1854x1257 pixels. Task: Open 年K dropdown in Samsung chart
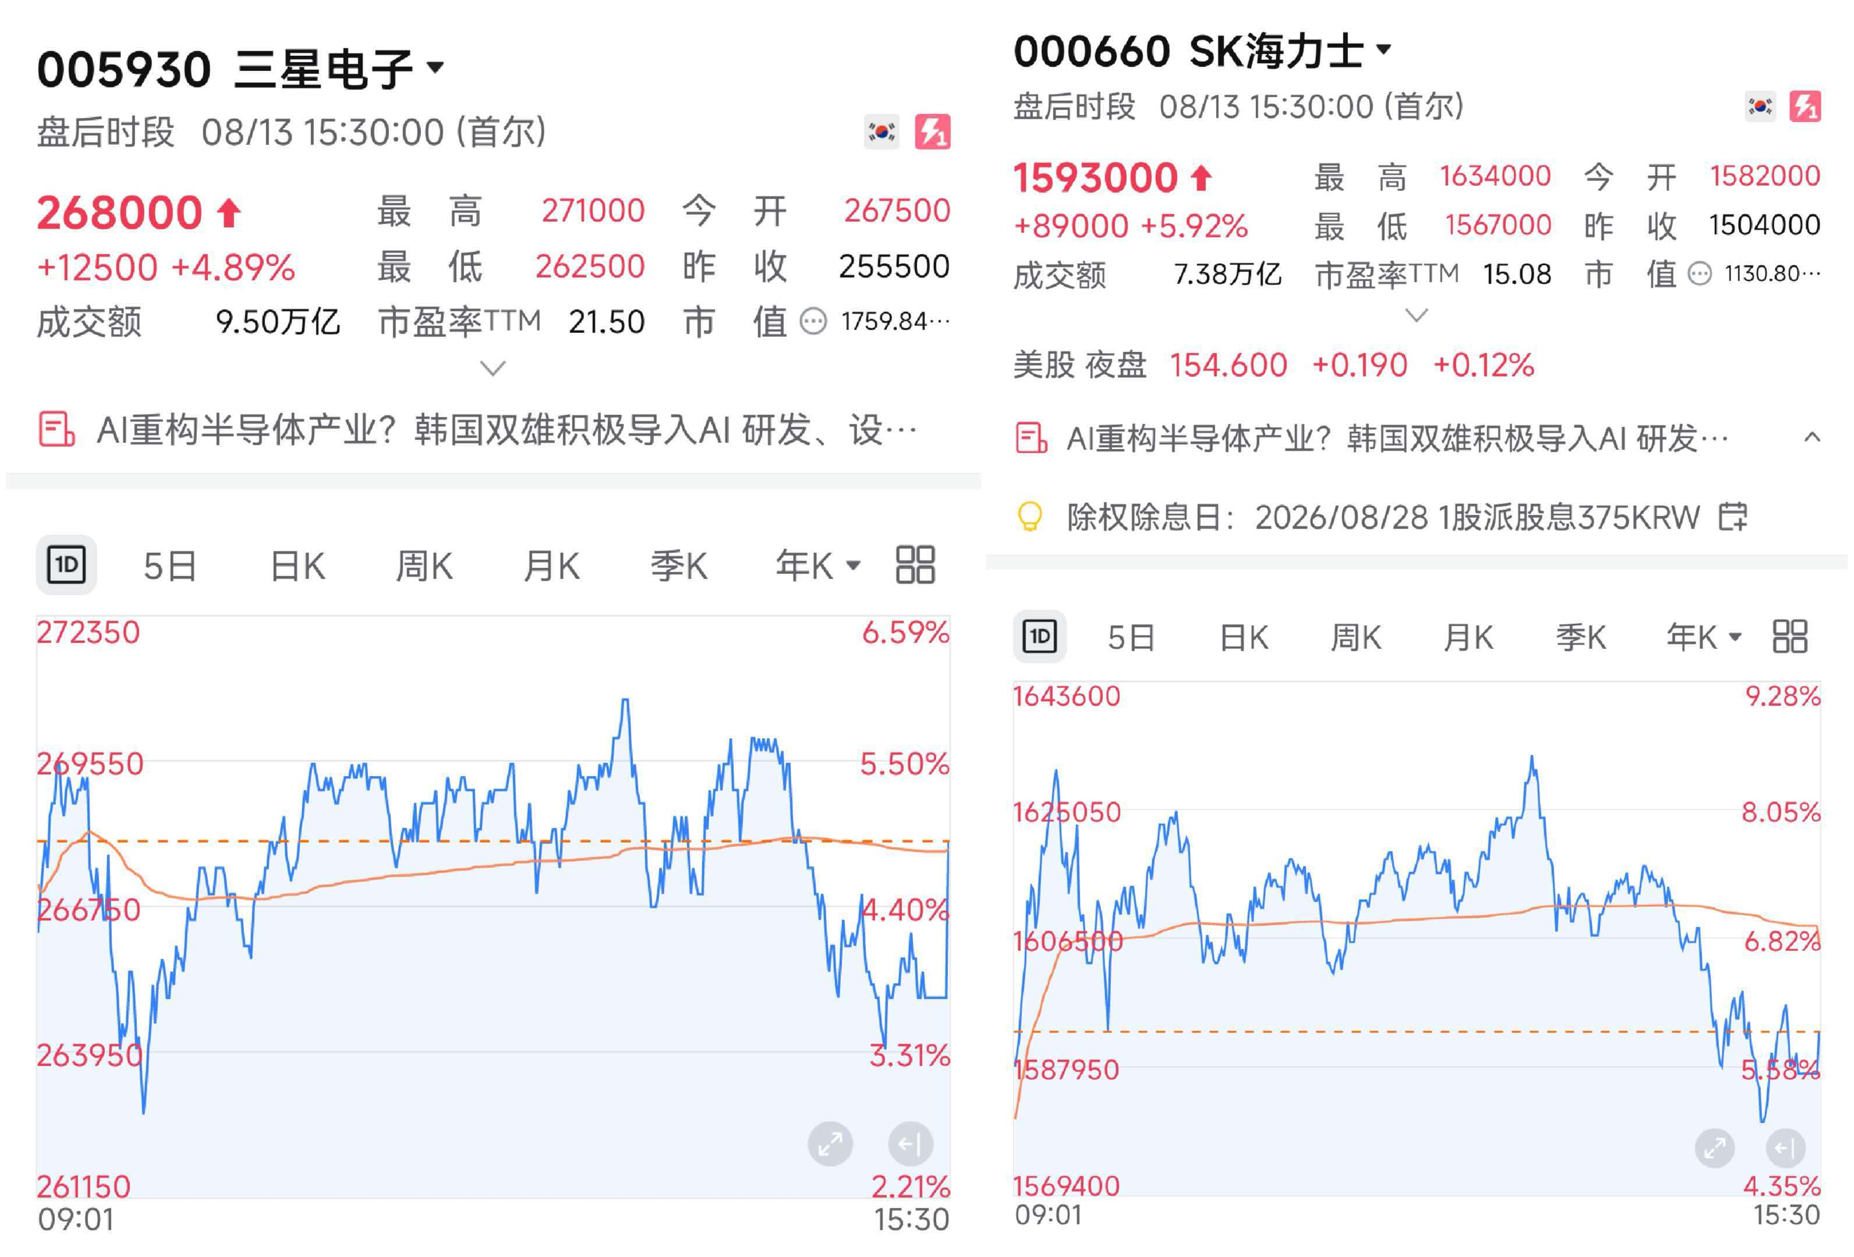(819, 566)
